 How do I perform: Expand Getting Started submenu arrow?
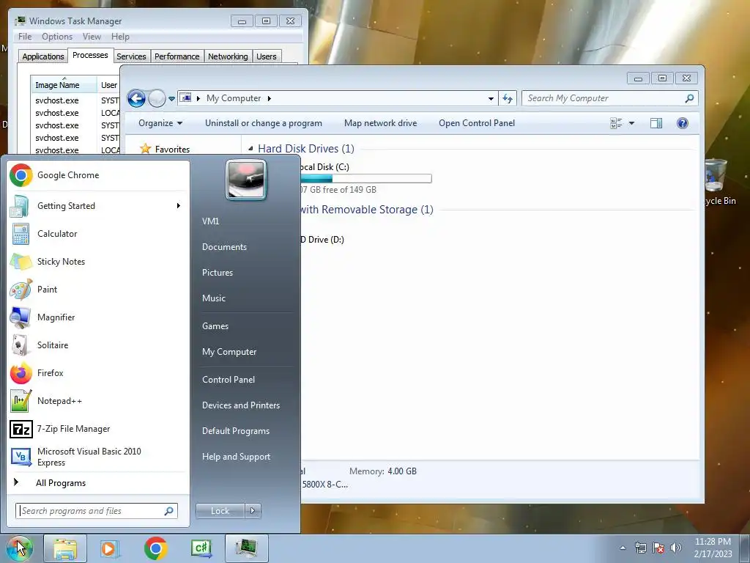coord(179,206)
